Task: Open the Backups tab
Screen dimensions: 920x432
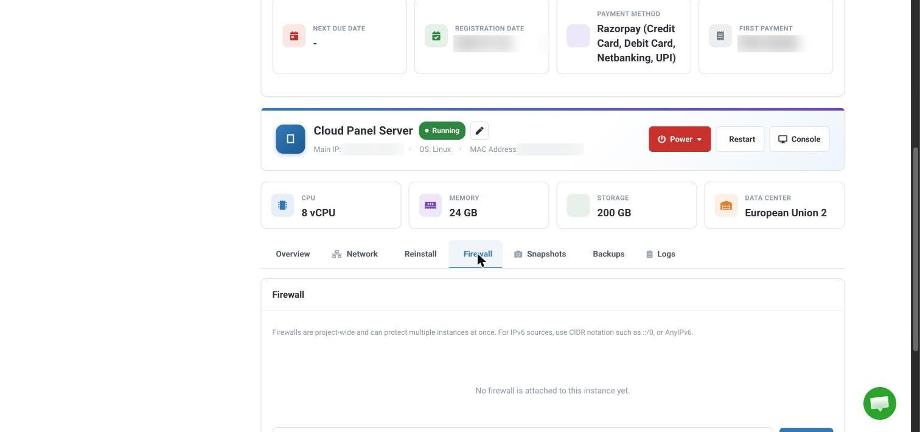Action: pyautogui.click(x=608, y=254)
